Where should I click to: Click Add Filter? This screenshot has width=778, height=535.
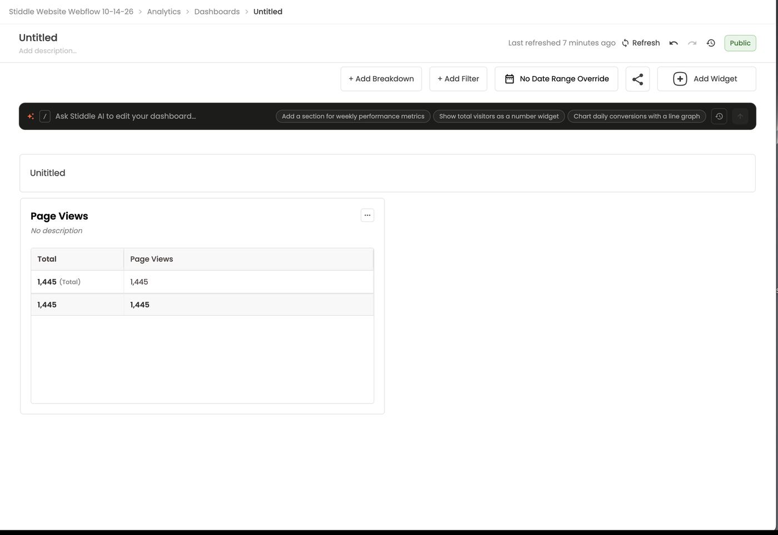point(458,79)
